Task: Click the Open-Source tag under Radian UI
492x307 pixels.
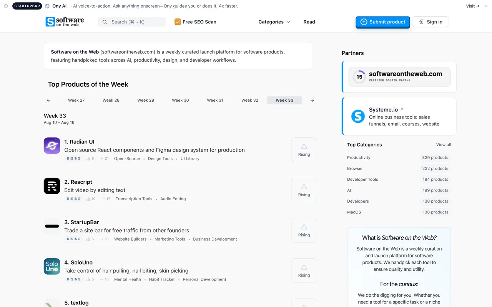Action: [127, 158]
